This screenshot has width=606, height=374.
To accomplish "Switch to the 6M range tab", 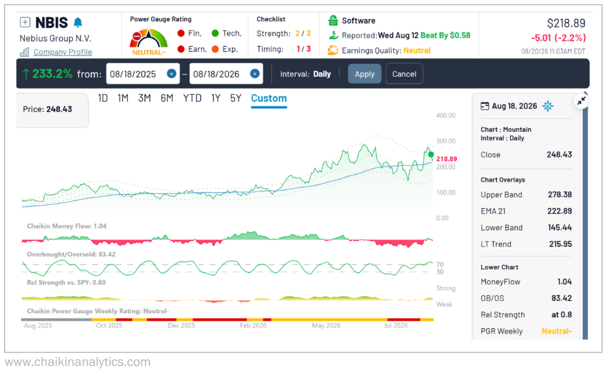I will point(167,98).
